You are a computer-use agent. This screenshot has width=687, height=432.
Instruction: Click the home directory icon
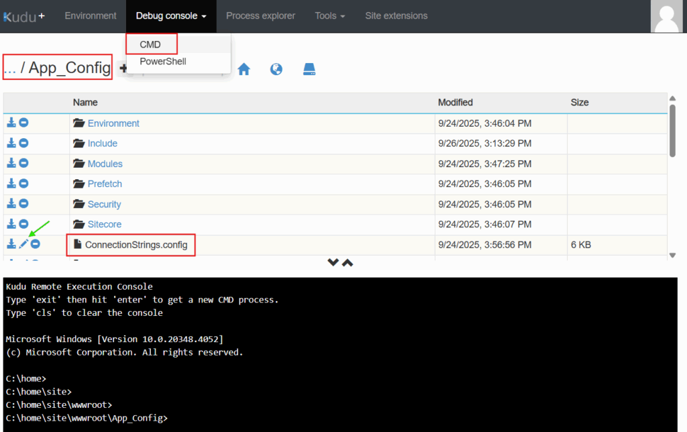coord(244,69)
